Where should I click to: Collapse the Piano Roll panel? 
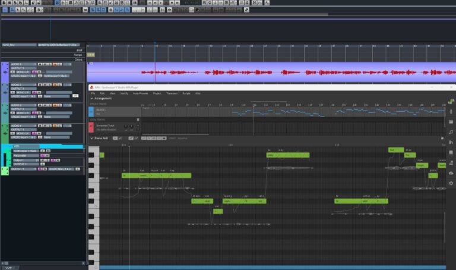[91, 138]
